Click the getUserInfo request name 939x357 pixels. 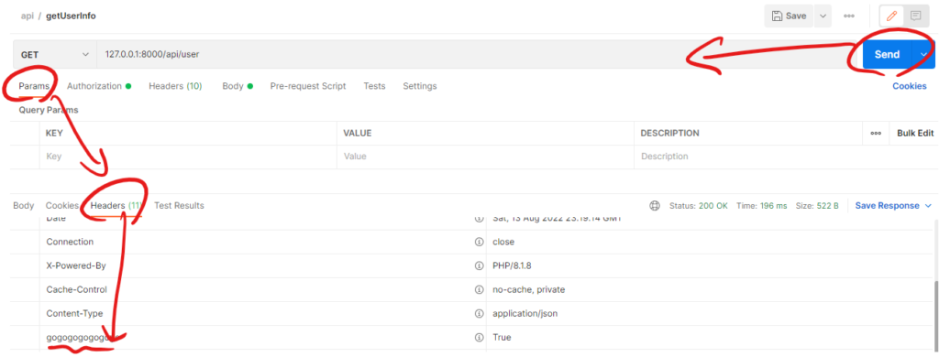[71, 16]
